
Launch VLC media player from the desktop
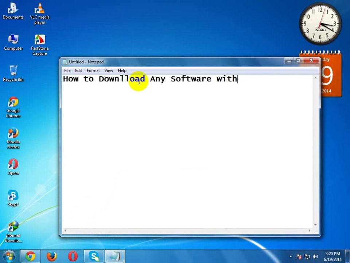click(40, 14)
